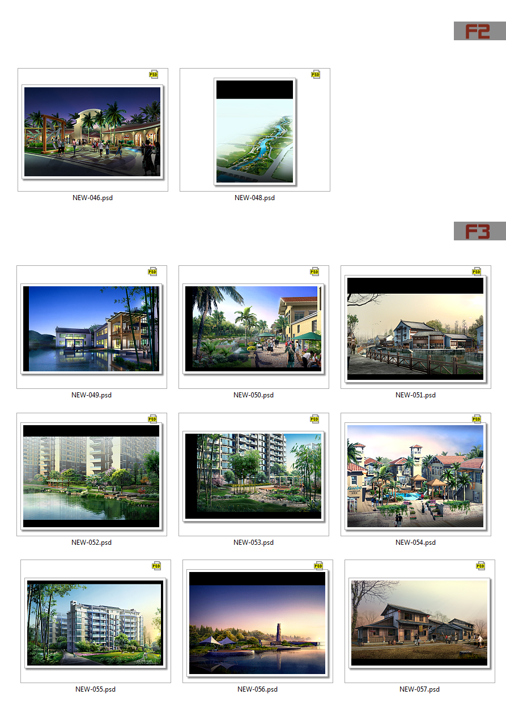
Task: Click the PSD badge above NEW-048 image
Action: (316, 74)
